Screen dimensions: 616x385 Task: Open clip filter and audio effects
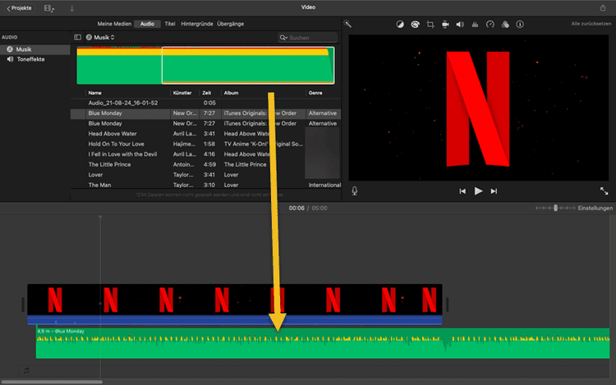click(505, 25)
